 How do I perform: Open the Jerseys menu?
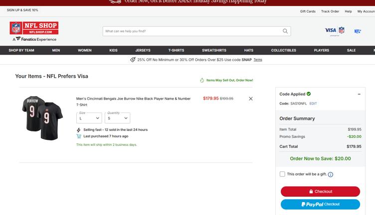[x=143, y=50]
